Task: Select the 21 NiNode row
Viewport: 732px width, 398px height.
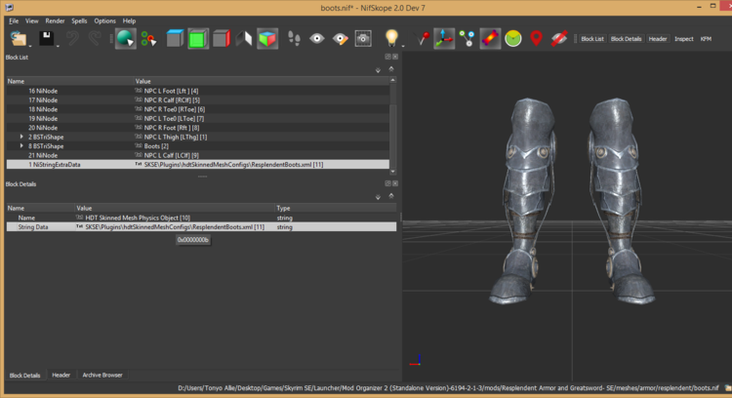Action: (x=198, y=155)
